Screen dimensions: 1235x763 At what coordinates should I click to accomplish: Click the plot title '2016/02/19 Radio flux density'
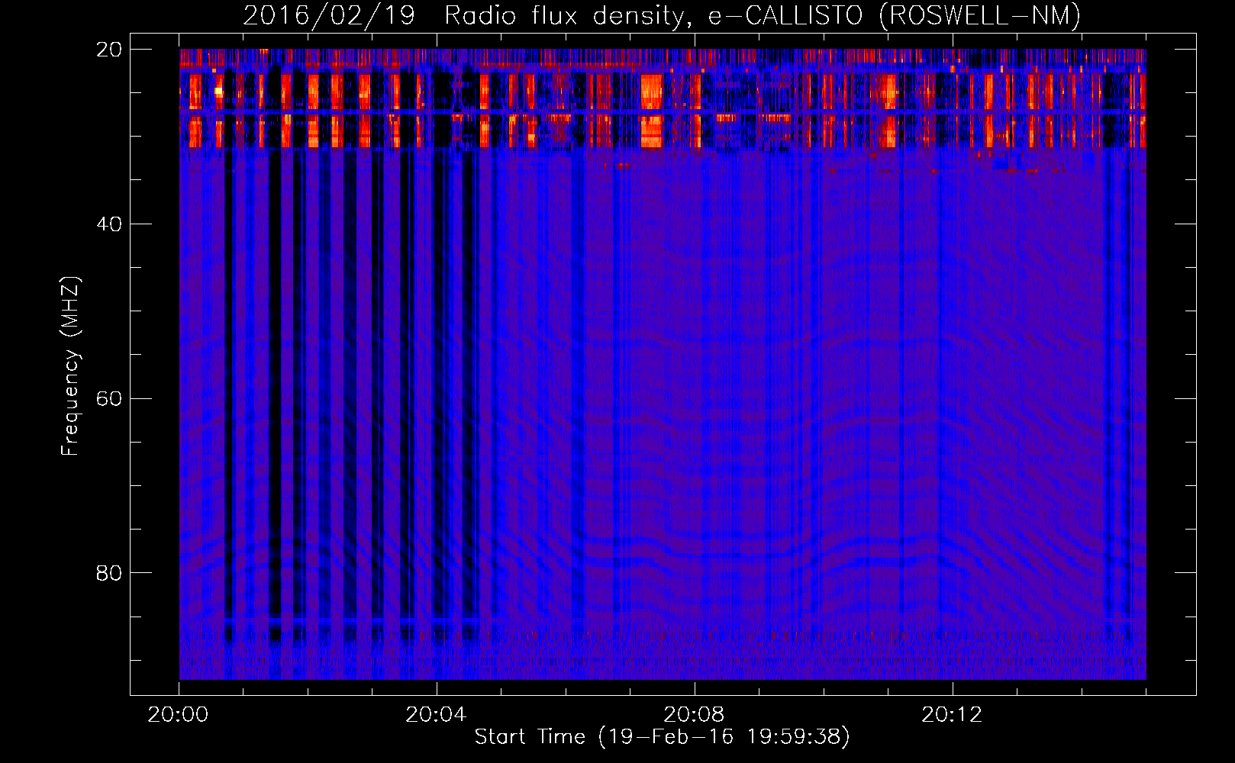pyautogui.click(x=468, y=15)
